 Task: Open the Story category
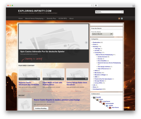pyautogui.click(x=94, y=87)
